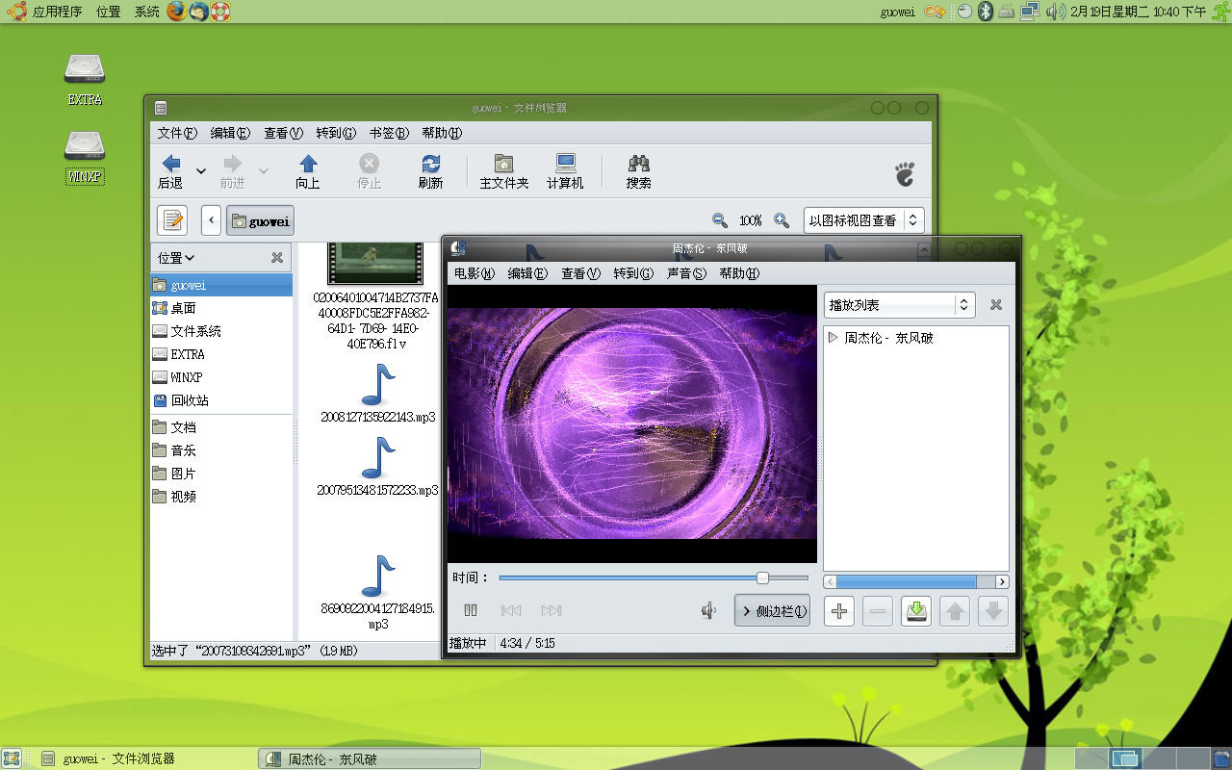Open 文档 bookmark in sidebar
This screenshot has height=770, width=1232.
(x=221, y=427)
